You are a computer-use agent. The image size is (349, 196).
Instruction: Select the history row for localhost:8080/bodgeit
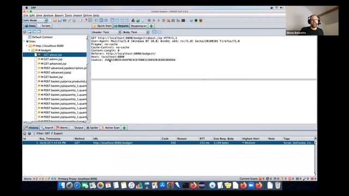(x=169, y=143)
